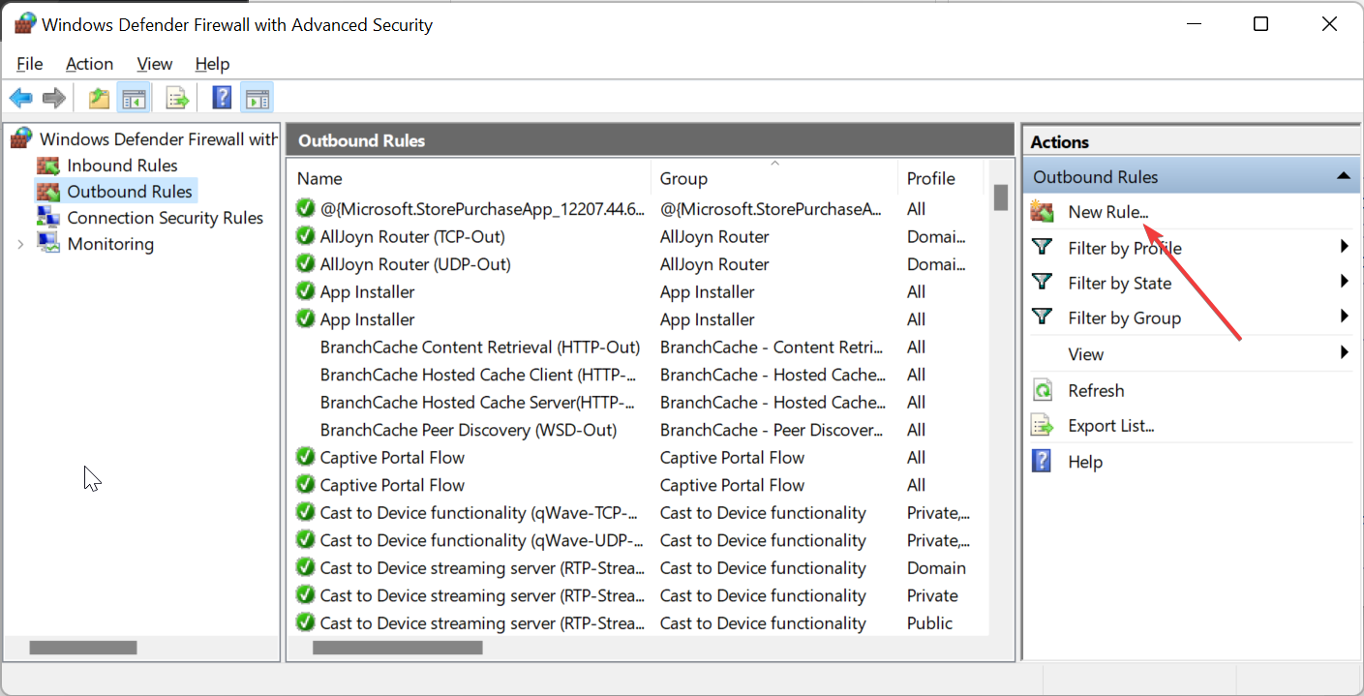The width and height of the screenshot is (1364, 696).
Task: Click the Up one level folder icon
Action: coord(99,98)
